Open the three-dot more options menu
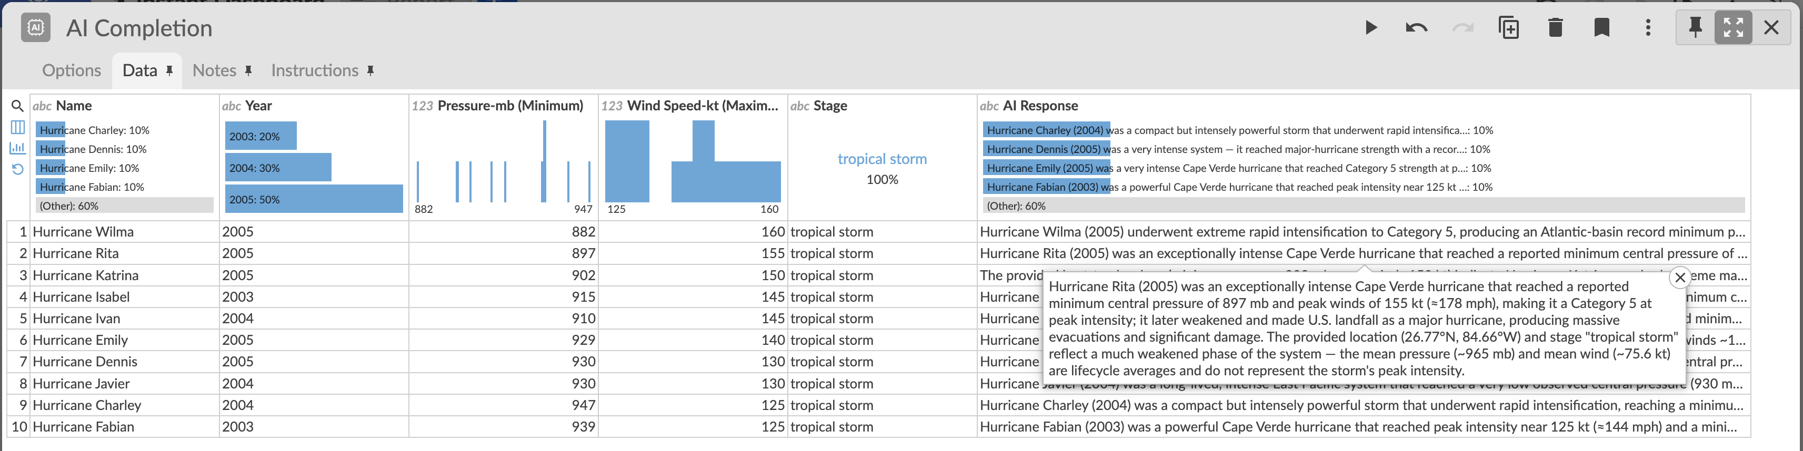This screenshot has height=451, width=1803. point(1648,28)
